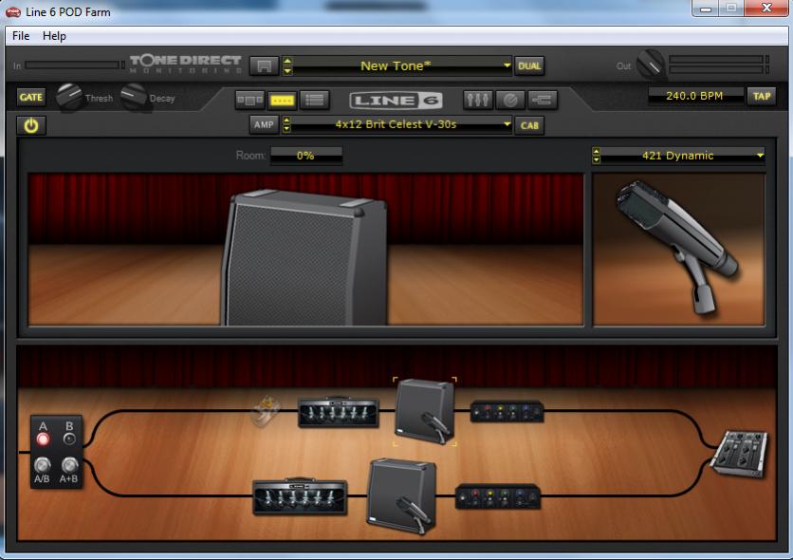Viewport: 793px width, 560px height.
Task: Toggle the cabinet power button
Action: pos(31,125)
